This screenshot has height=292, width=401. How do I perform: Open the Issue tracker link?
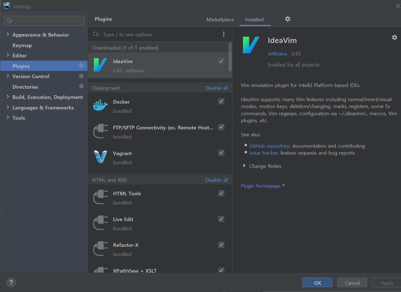click(x=263, y=153)
